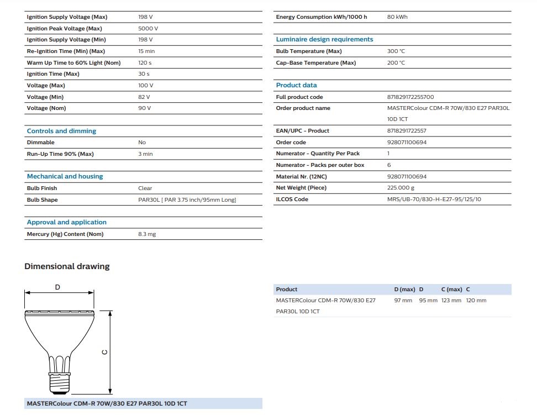
Task: Select the 15 min re-ignition time value
Action: 146,51
